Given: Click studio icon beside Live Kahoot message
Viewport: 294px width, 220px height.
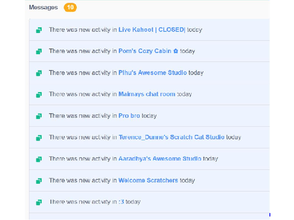Looking at the screenshot, I should click(x=39, y=30).
